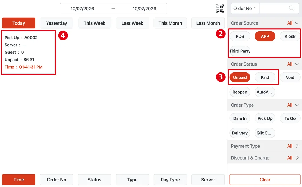Viewport: 302px width, 187px height.
Task: Filter by Pick Up order type
Action: 265,118
